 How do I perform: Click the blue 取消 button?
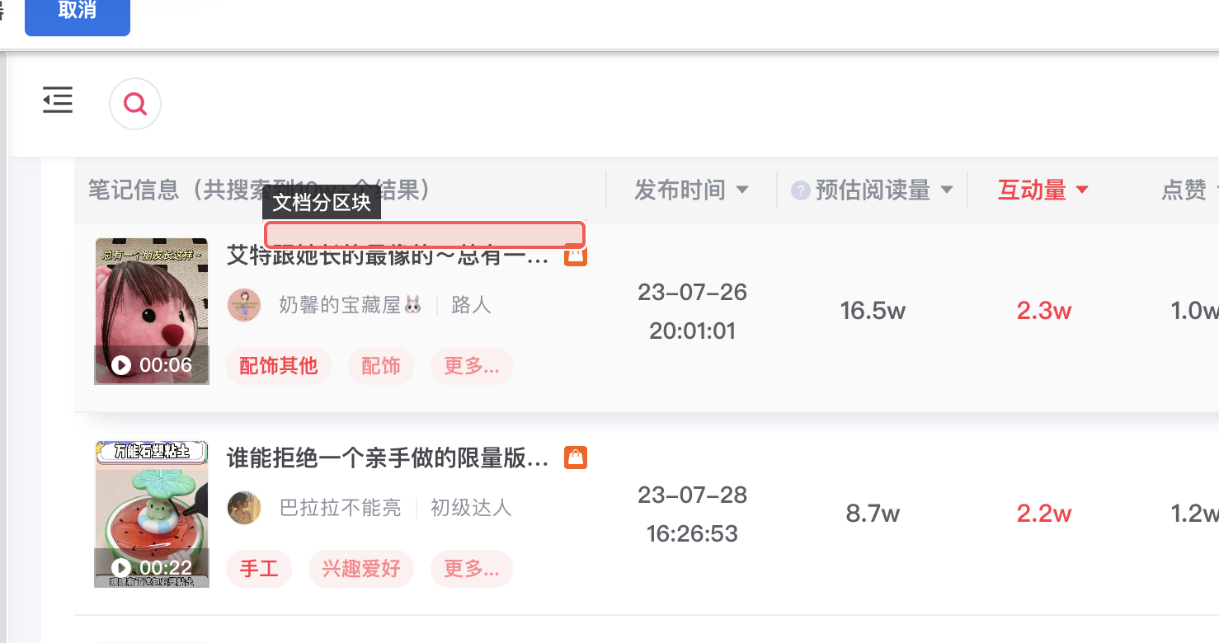[77, 12]
